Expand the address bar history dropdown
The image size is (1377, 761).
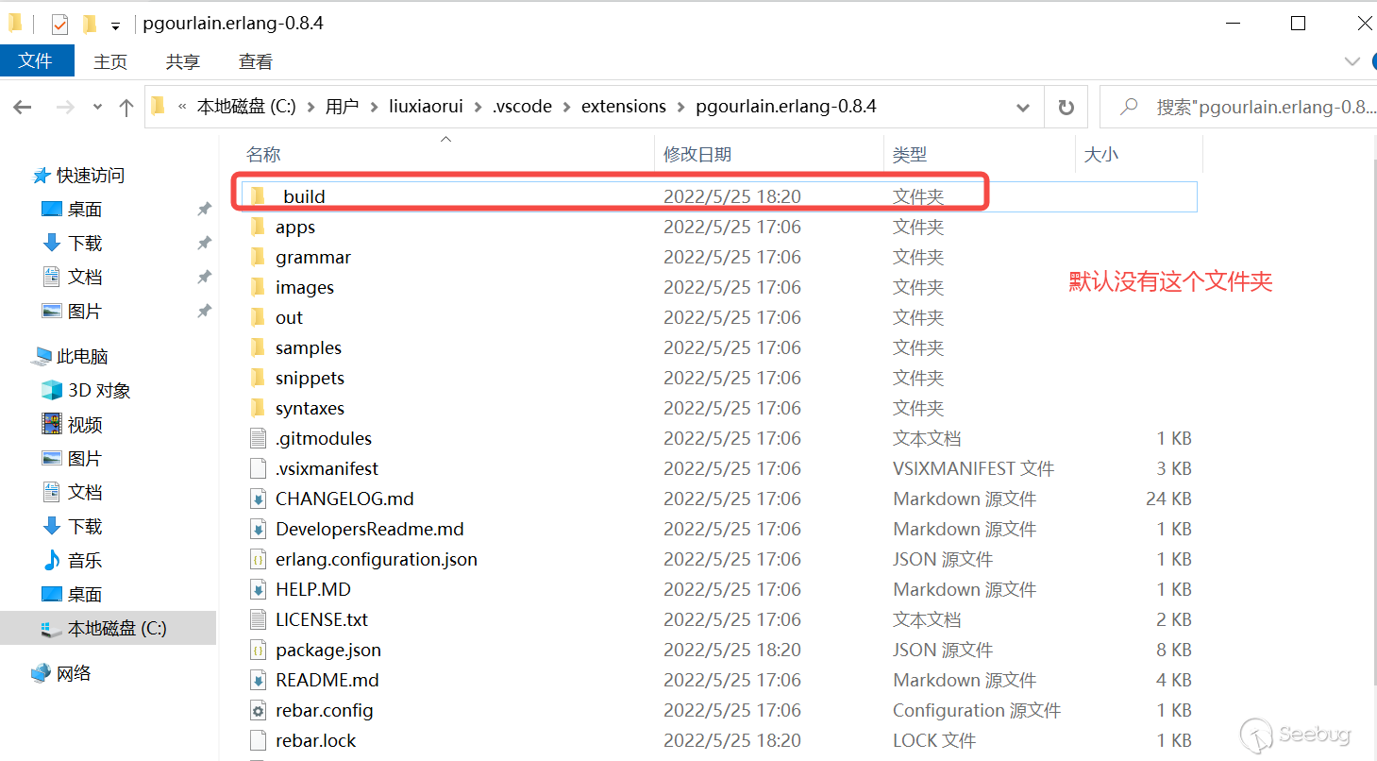(x=1023, y=108)
